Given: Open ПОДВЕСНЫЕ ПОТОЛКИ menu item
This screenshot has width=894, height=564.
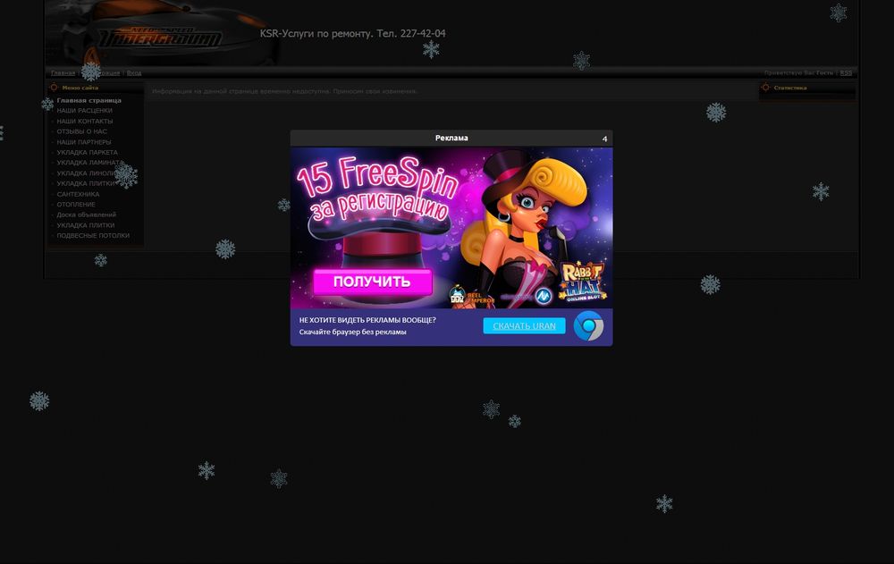Looking at the screenshot, I should pyautogui.click(x=93, y=236).
